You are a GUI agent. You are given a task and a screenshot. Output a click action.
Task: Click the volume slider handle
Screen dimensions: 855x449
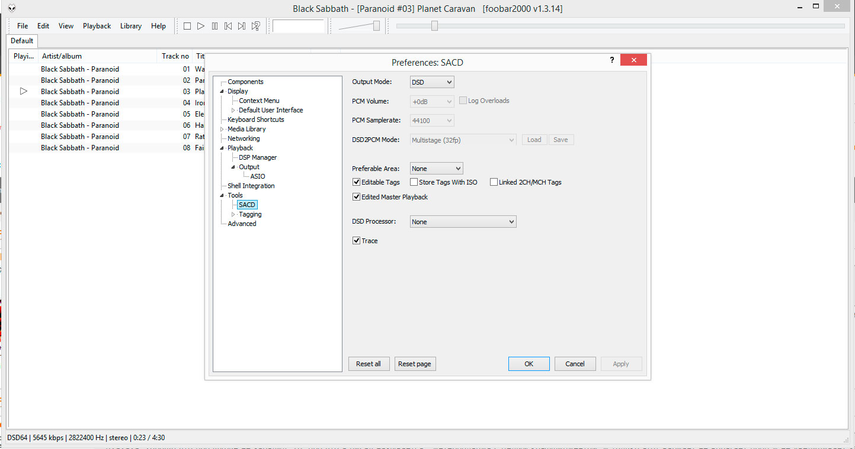(x=376, y=25)
